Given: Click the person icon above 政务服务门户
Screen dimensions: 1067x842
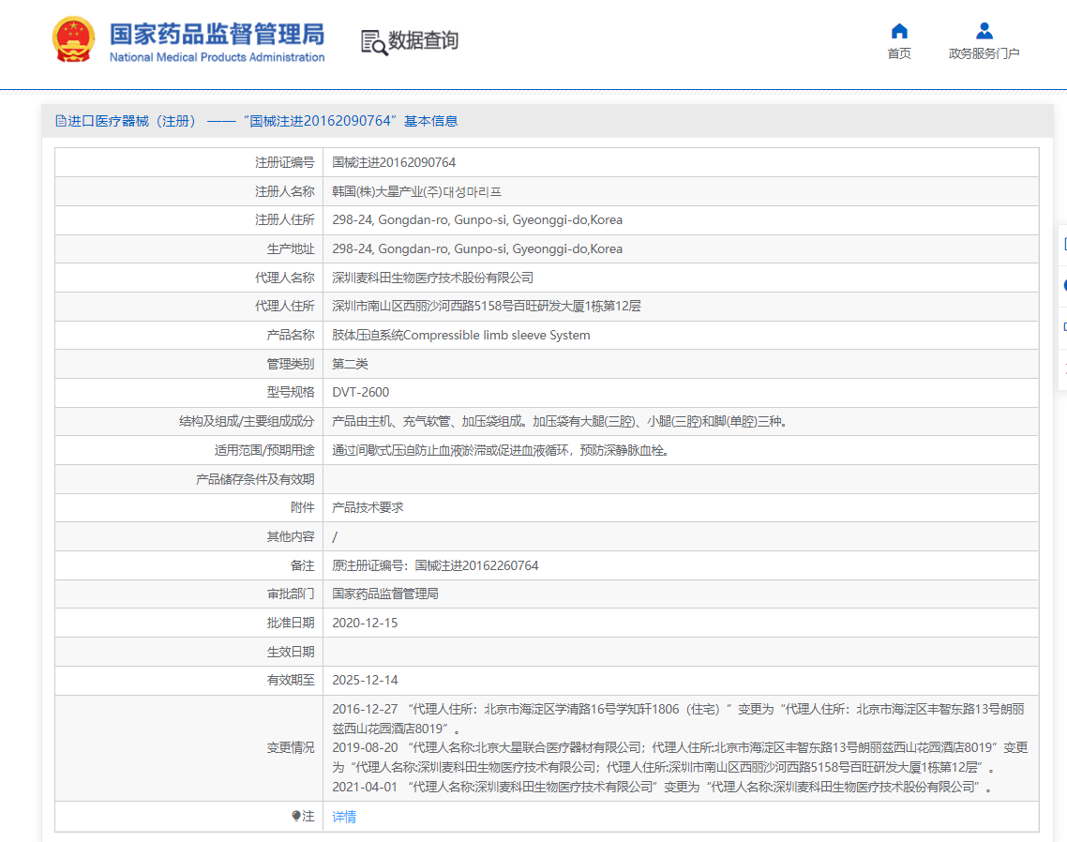Looking at the screenshot, I should pos(984,31).
